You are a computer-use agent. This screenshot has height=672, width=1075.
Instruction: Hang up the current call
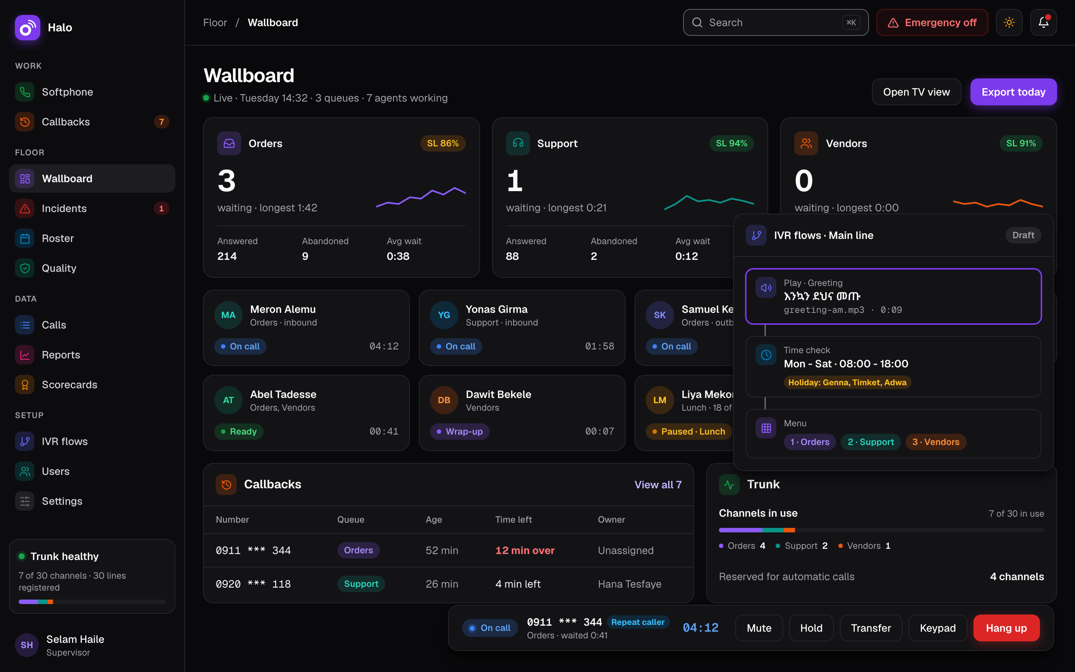coord(1006,628)
